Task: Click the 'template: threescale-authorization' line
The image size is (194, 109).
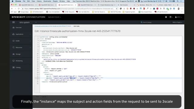Action: coord(55,82)
